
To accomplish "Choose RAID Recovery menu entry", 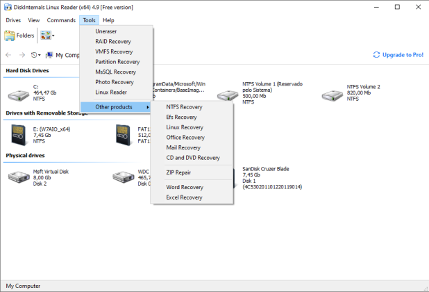I will (x=117, y=41).
